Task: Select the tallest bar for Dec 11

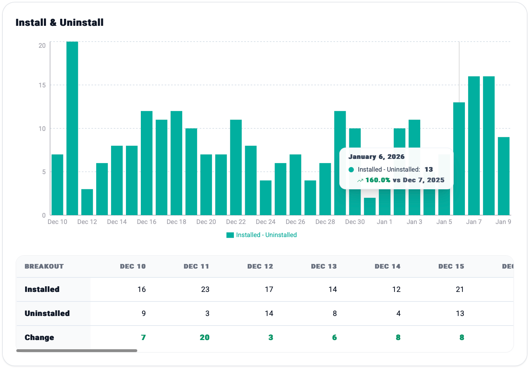Action: tap(72, 128)
